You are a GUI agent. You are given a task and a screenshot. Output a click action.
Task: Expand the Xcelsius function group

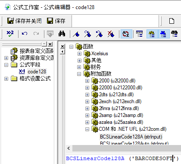[79, 54]
